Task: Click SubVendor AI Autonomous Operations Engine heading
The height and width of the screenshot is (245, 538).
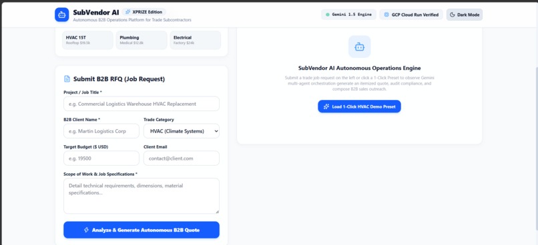Action: click(x=359, y=68)
